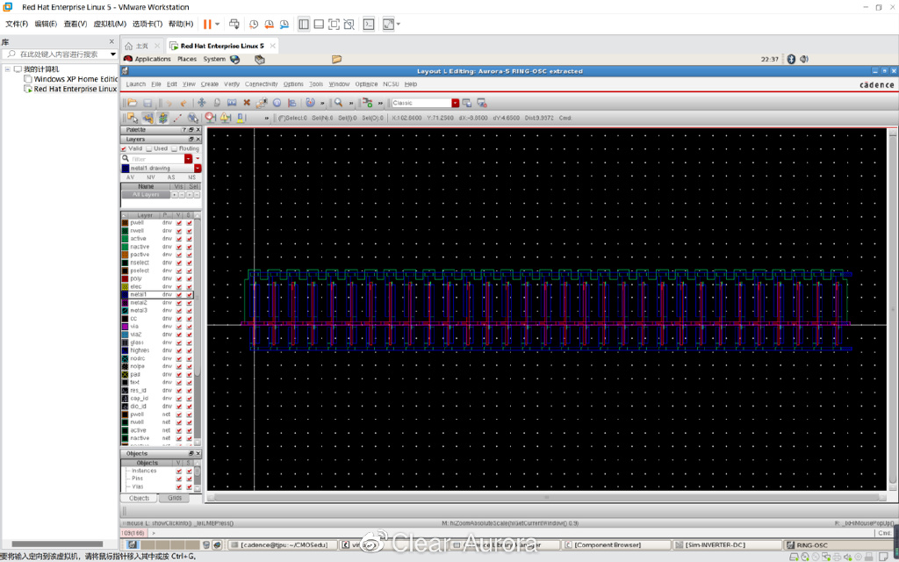Viewport: 899px width, 562px height.
Task: Toggle selectable checkbox for Pins object
Action: (x=190, y=479)
